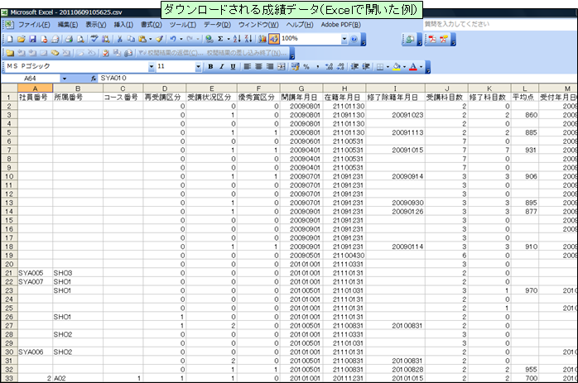Open the Borders style arrow
The width and height of the screenshot is (578, 383).
point(388,67)
